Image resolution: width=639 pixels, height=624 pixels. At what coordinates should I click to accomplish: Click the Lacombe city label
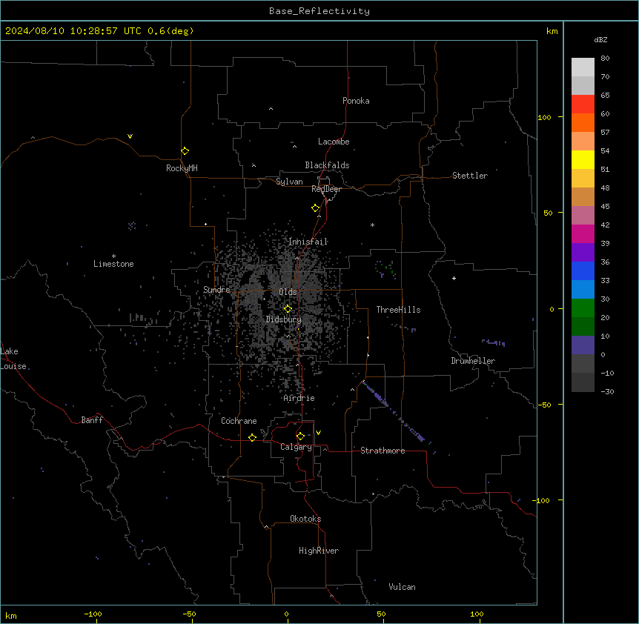coord(334,142)
